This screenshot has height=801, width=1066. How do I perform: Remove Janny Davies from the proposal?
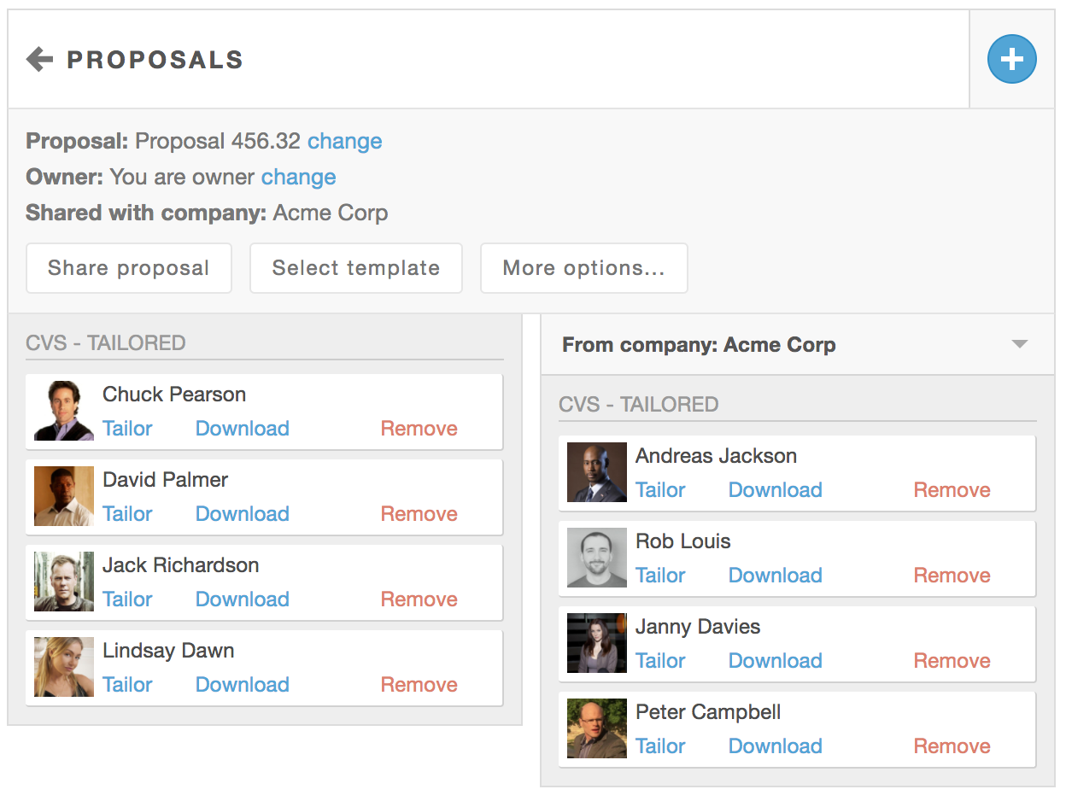coord(952,661)
